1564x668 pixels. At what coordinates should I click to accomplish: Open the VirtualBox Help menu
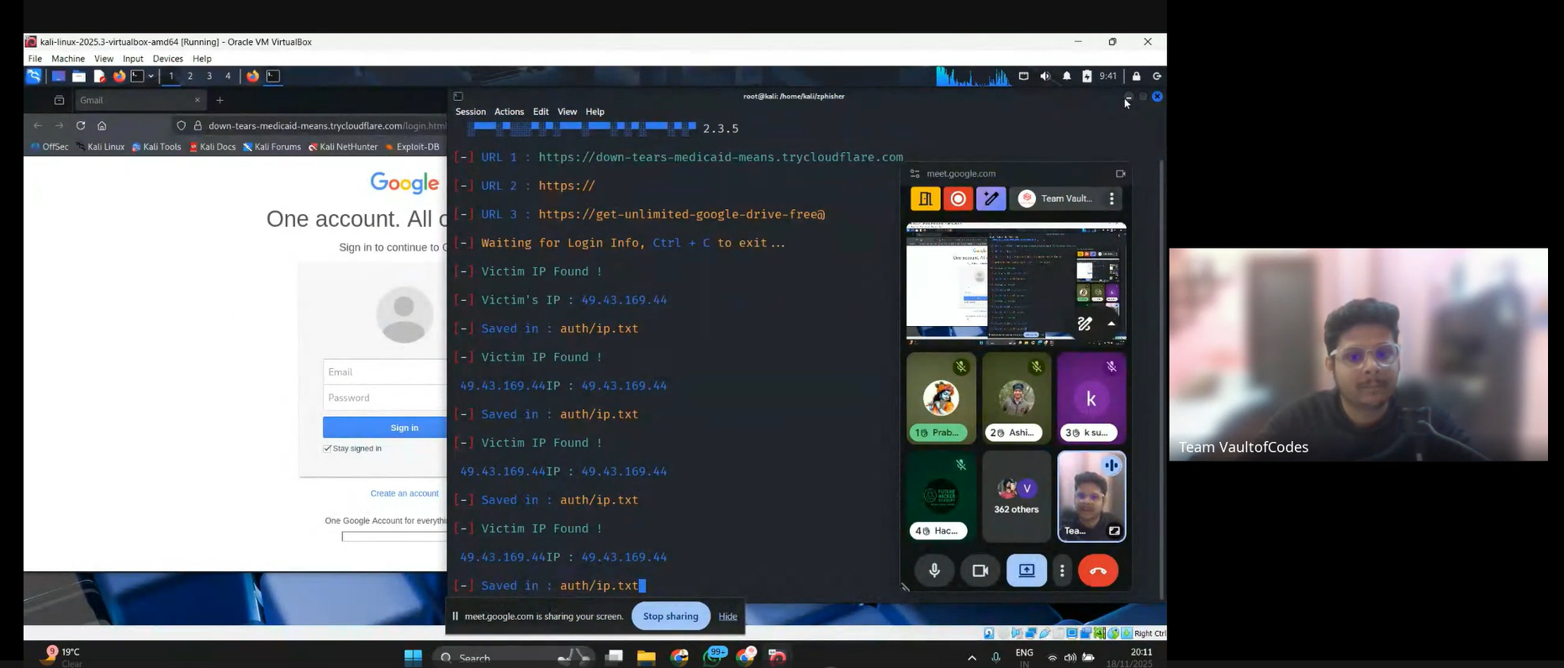202,59
